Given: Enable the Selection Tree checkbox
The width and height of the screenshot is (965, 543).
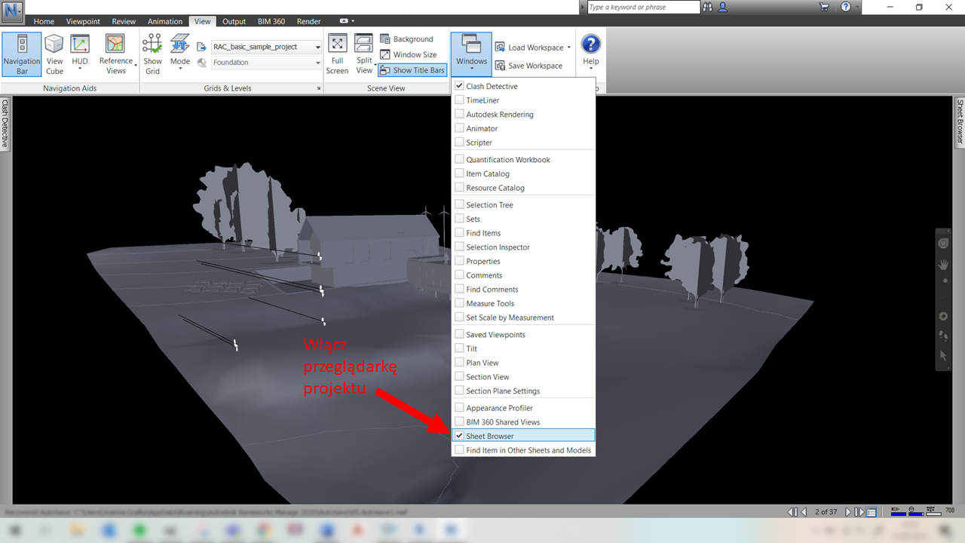Looking at the screenshot, I should (460, 204).
